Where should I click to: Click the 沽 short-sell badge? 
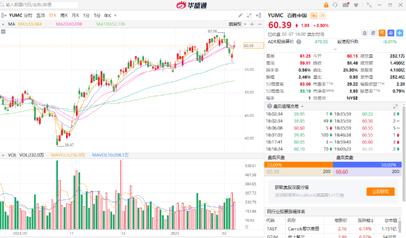322,16
